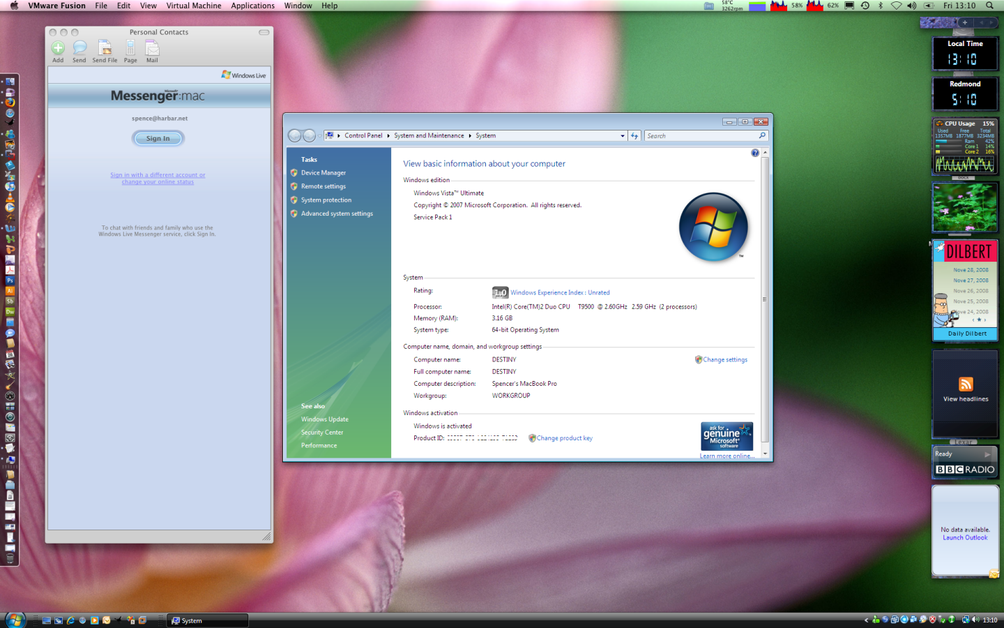Click the Send File icon in Messenger
The width and height of the screenshot is (1004, 628).
coord(105,48)
